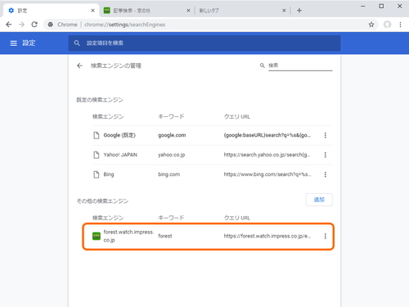Focus the search engine filter field
Screen dimensions: 409x307
[300, 65]
